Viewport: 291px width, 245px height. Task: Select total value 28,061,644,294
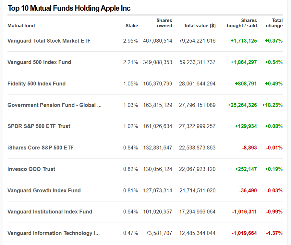coord(197,84)
